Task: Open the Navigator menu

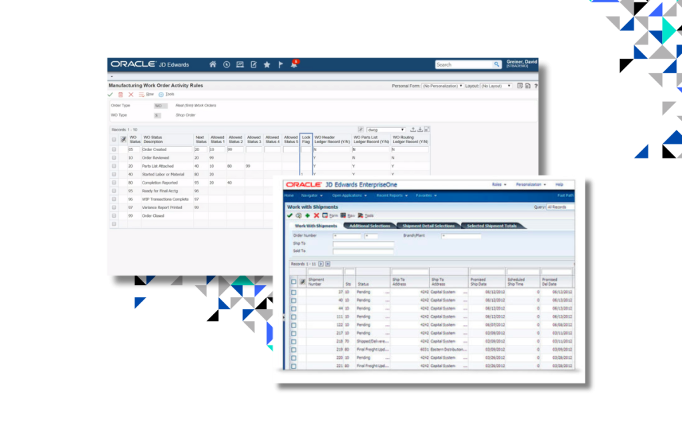Action: 312,196
